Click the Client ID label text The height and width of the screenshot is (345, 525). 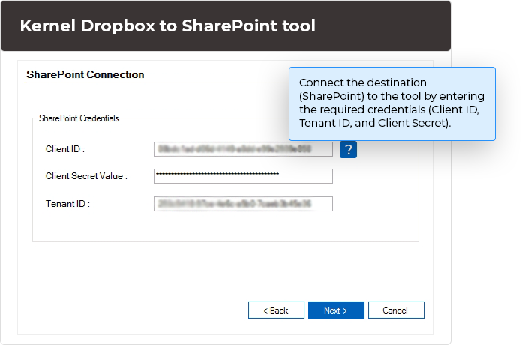point(65,149)
